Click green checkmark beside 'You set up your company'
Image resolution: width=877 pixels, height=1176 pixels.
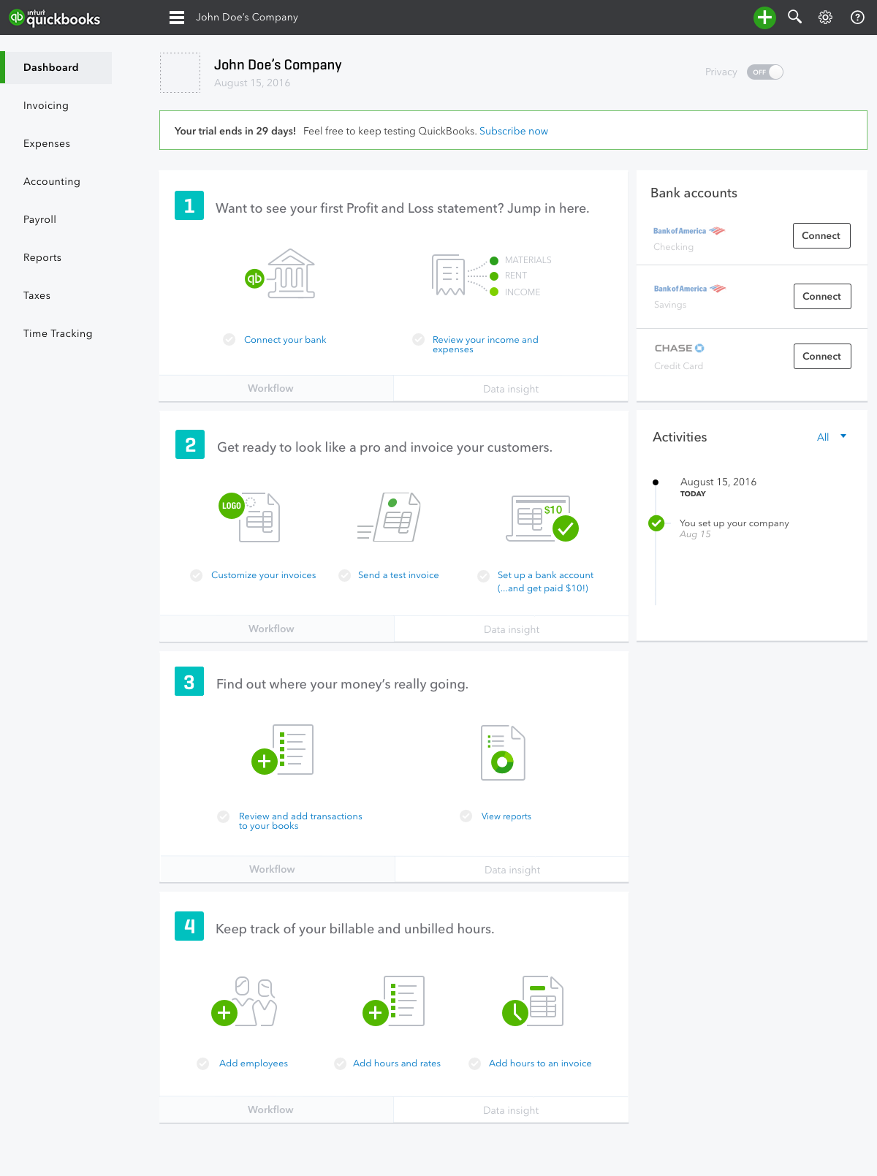click(x=656, y=523)
